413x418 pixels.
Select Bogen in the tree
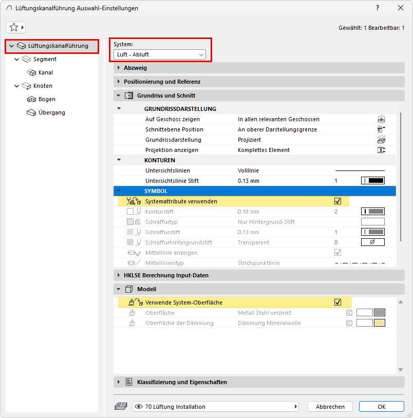[x=47, y=99]
